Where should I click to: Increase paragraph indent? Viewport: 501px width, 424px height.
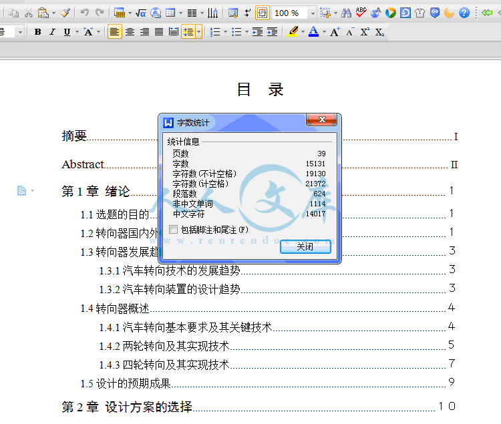point(273,32)
